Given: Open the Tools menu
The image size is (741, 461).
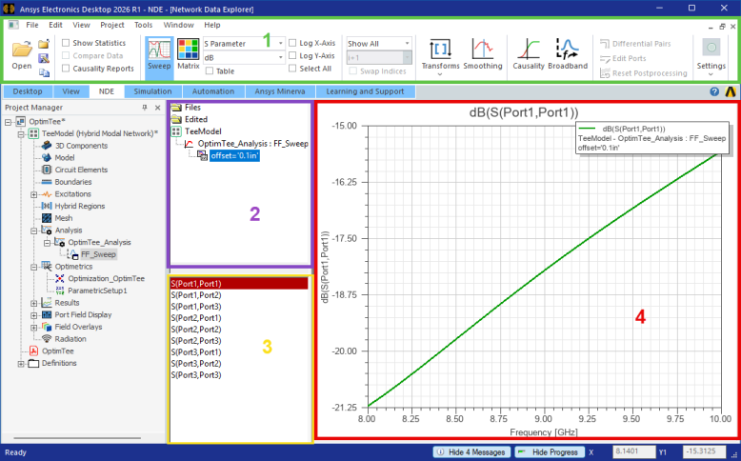Looking at the screenshot, I should coord(143,25).
